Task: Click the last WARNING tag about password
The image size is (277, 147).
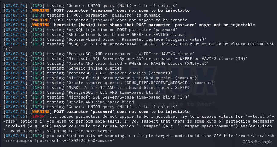Action: (41, 112)
